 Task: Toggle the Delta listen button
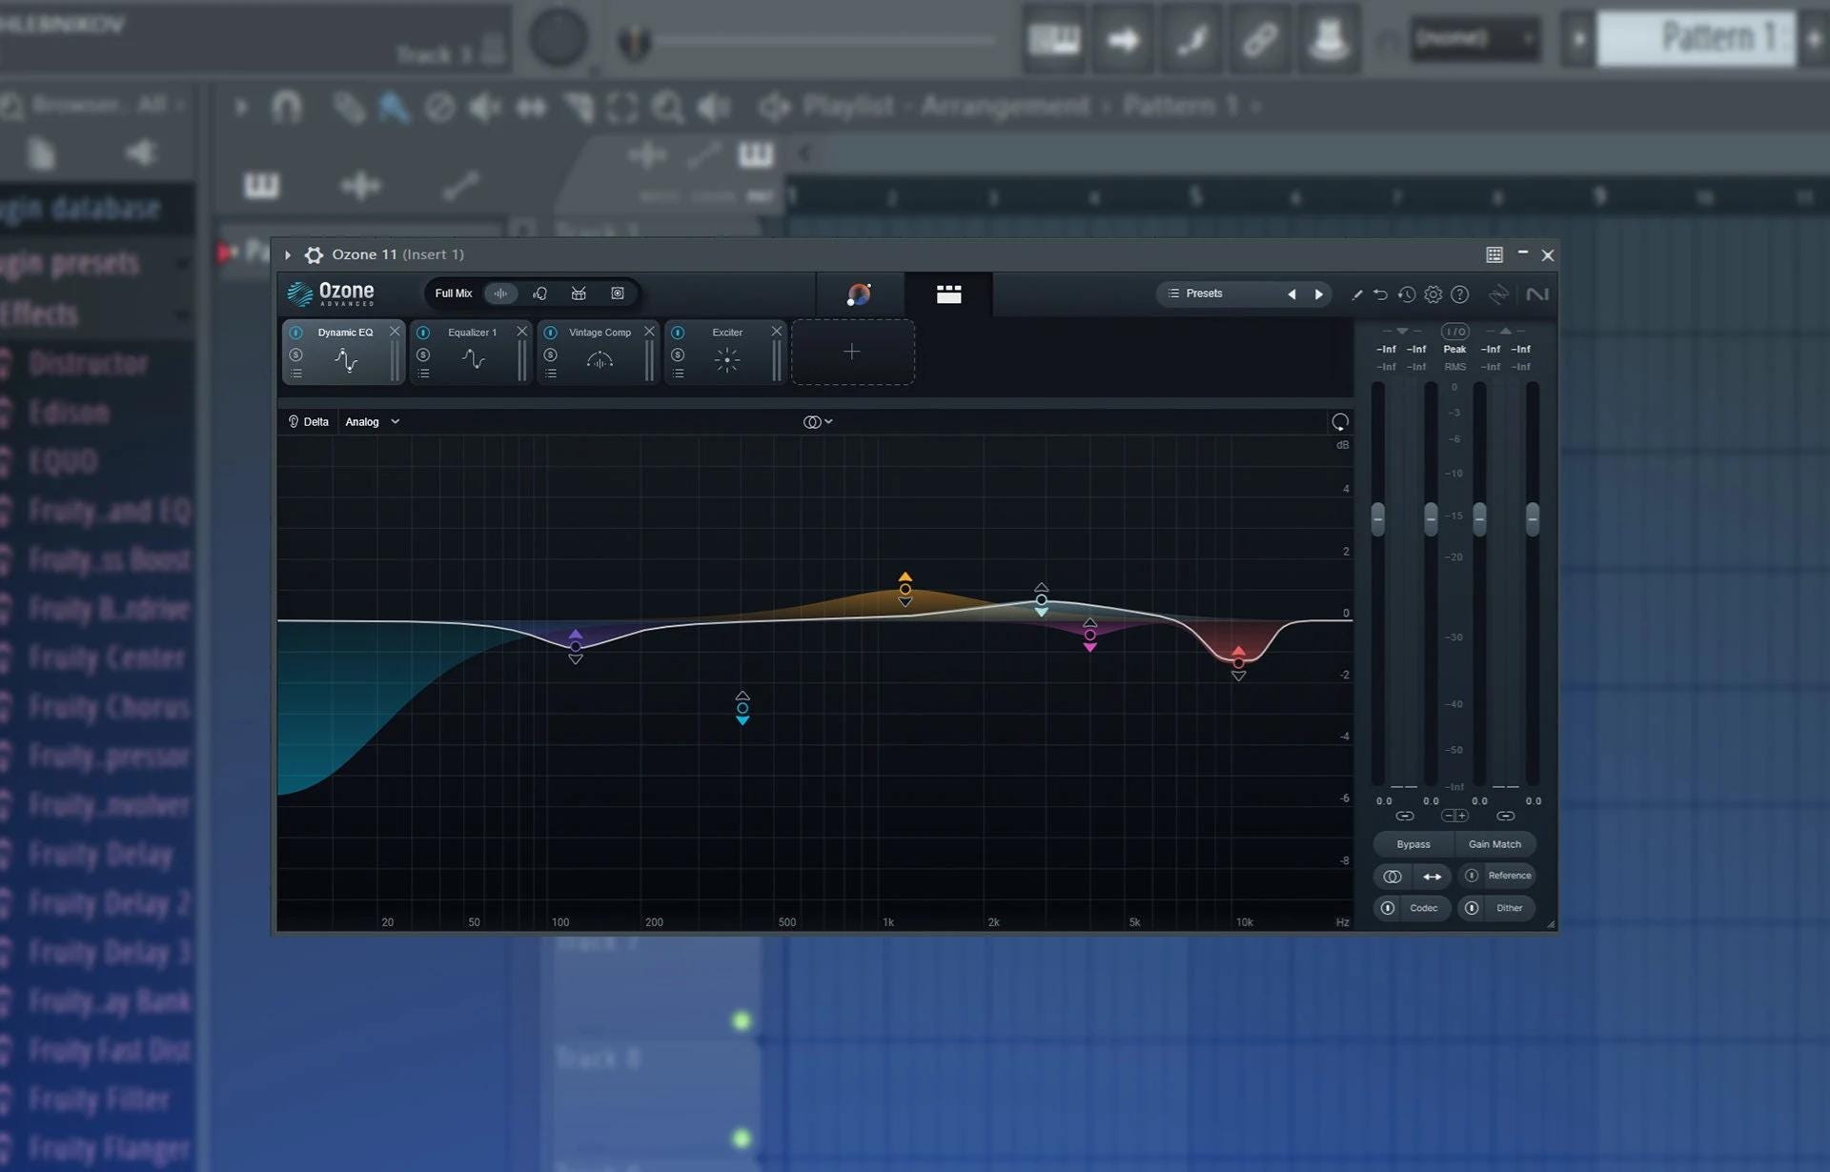pos(308,422)
